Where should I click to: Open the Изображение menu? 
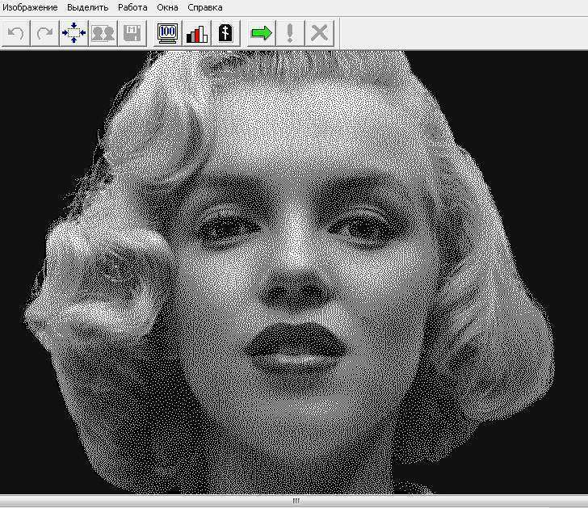(x=30, y=7)
